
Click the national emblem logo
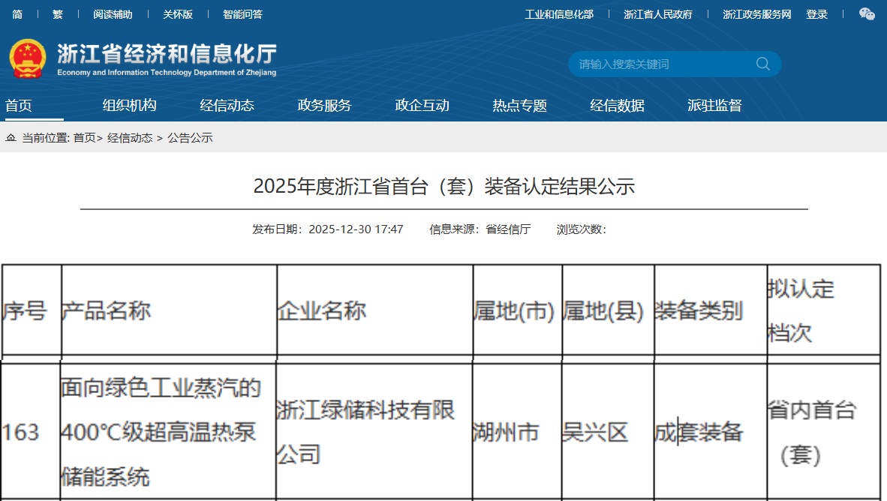pos(28,58)
